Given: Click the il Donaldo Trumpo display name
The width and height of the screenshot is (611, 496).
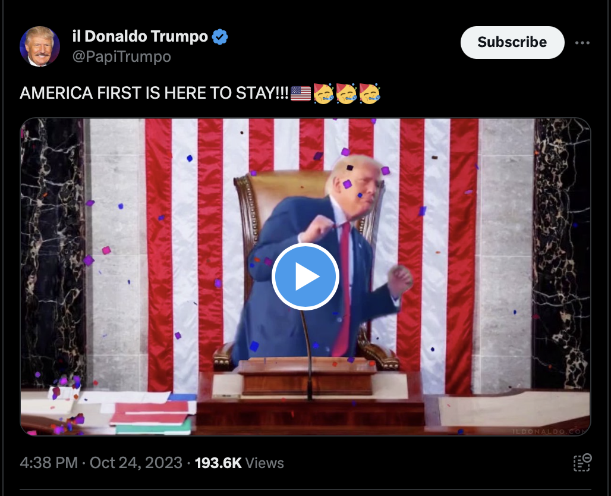Looking at the screenshot, I should click(140, 36).
